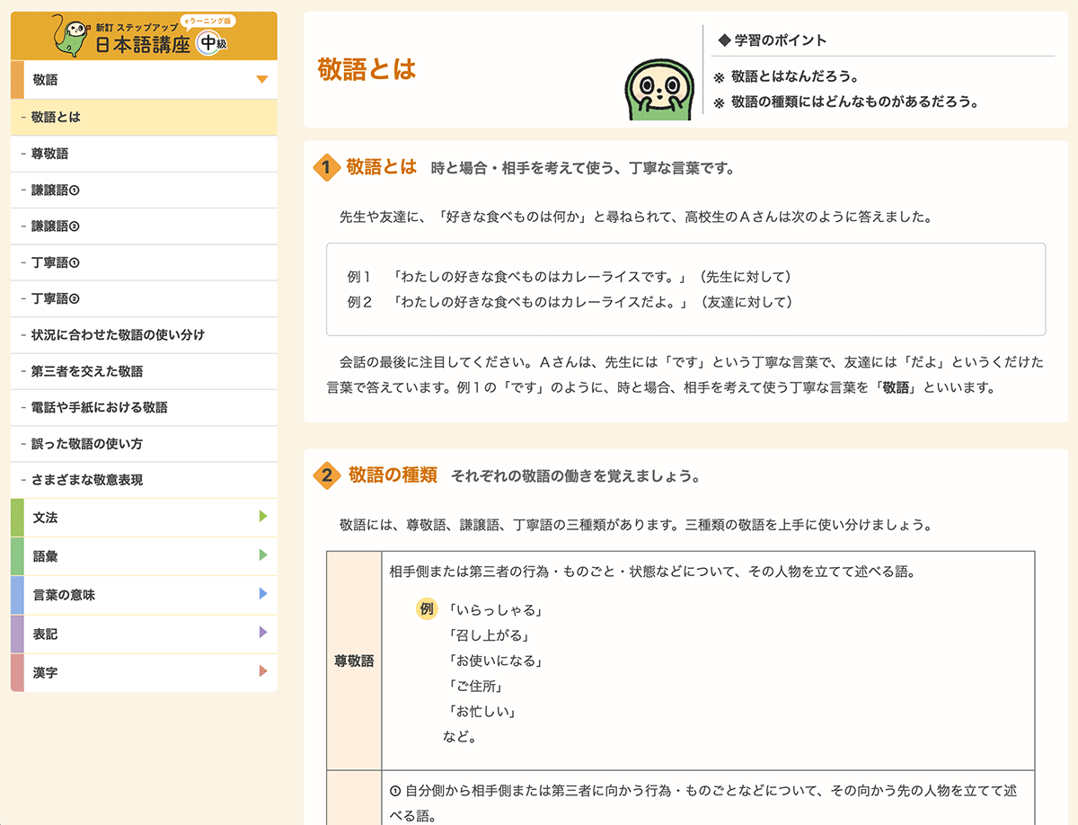
Task: Open the 尊敬語 lesson
Action: tap(49, 154)
